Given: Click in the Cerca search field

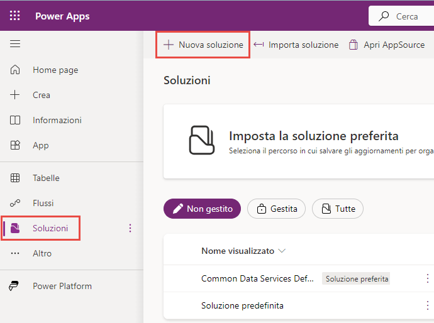Looking at the screenshot, I should [x=401, y=16].
